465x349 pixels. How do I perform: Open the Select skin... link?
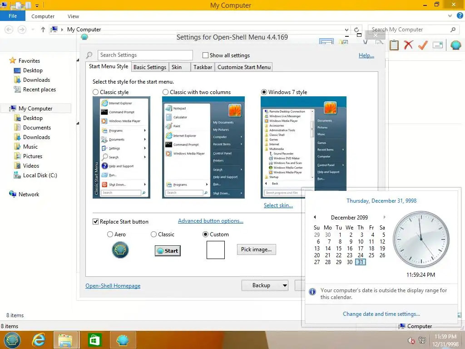(278, 205)
